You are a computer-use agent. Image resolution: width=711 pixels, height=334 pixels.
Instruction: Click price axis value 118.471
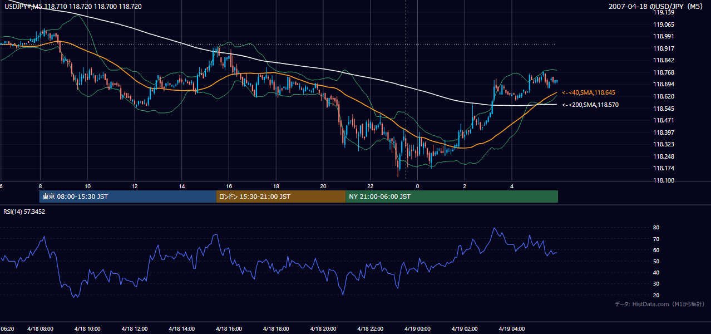tap(664, 120)
